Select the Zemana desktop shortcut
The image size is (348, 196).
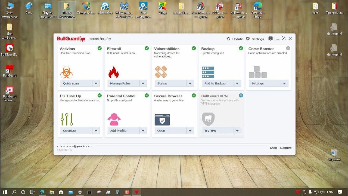pyautogui.click(x=86, y=9)
